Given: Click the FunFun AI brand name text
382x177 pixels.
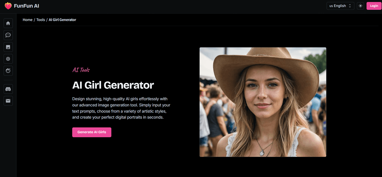Looking at the screenshot, I should pyautogui.click(x=26, y=6).
